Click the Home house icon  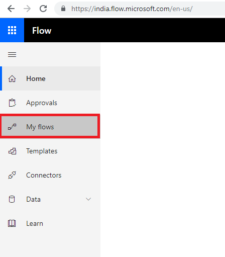tap(12, 78)
